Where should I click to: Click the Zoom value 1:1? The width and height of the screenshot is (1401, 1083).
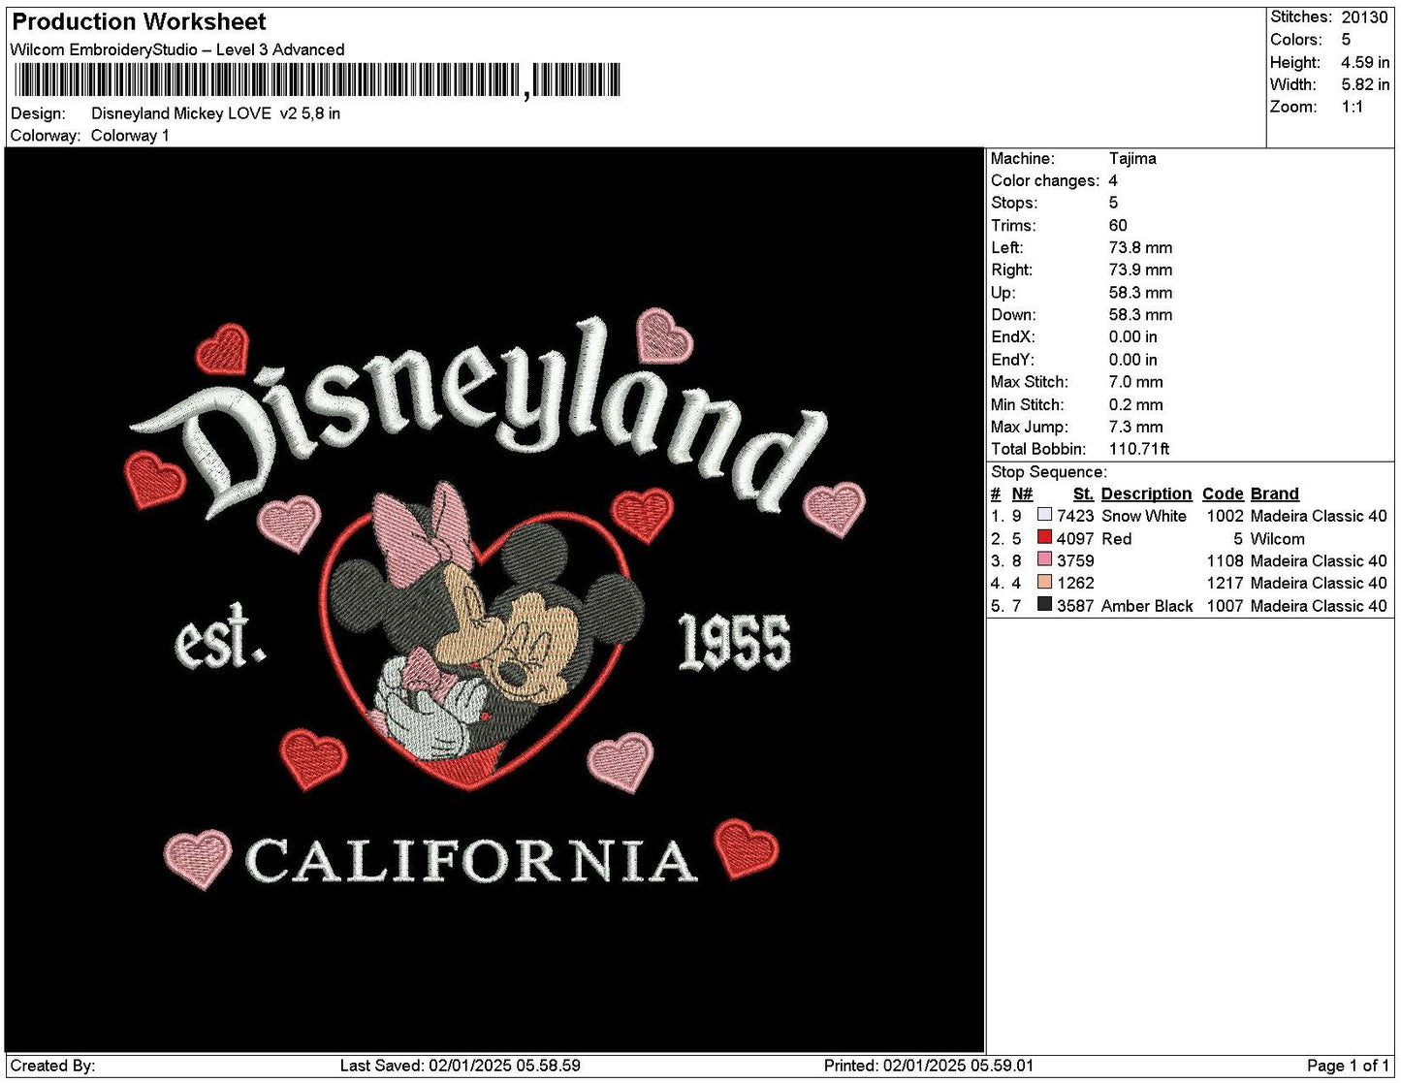pos(1353,107)
